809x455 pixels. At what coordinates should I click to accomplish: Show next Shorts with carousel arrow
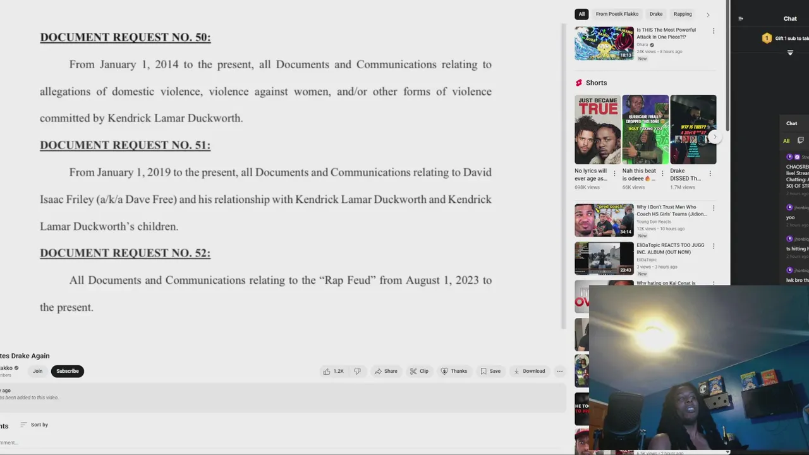715,136
